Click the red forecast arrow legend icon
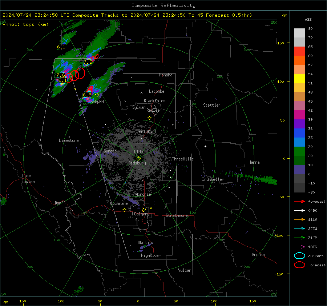The height and width of the screenshot is (306, 327). coord(299,201)
